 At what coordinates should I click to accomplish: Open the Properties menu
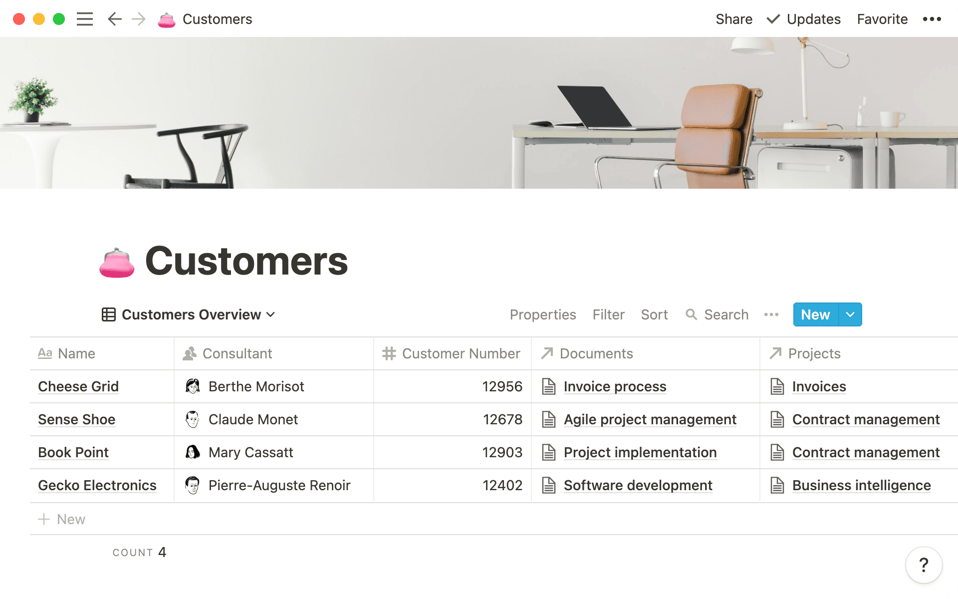[x=543, y=314]
